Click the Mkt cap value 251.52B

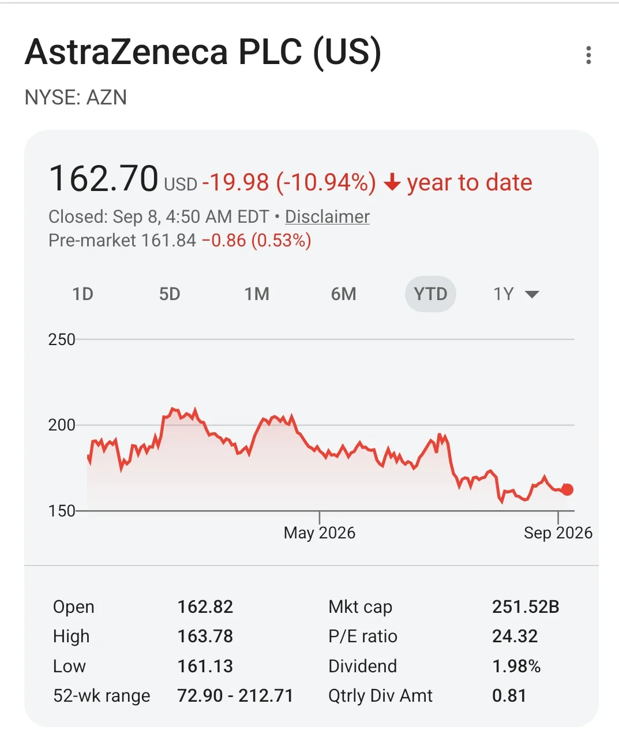526,607
